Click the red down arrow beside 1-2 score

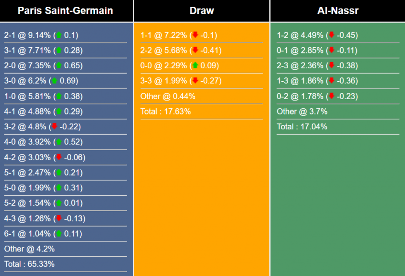(331, 35)
